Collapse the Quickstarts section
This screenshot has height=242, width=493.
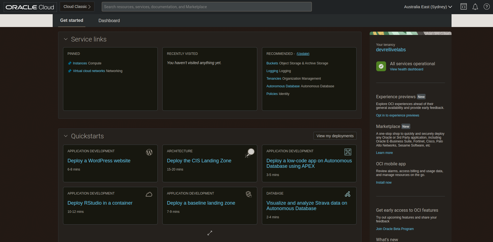point(66,136)
